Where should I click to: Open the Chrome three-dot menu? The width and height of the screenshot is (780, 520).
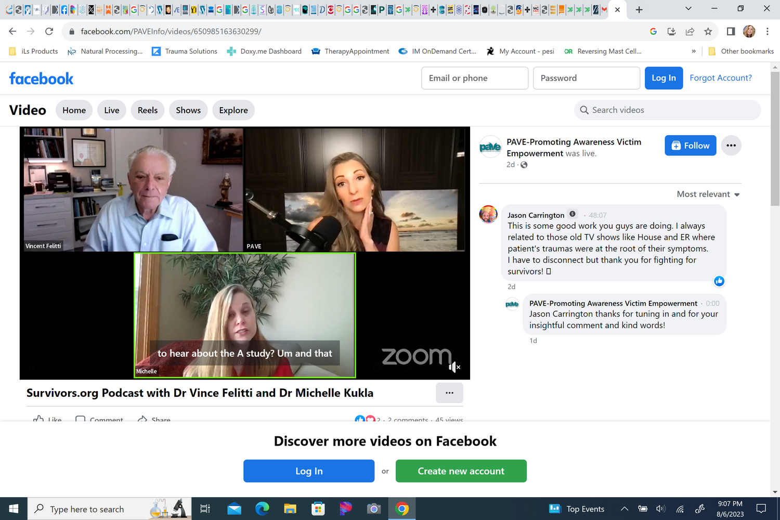click(x=768, y=32)
